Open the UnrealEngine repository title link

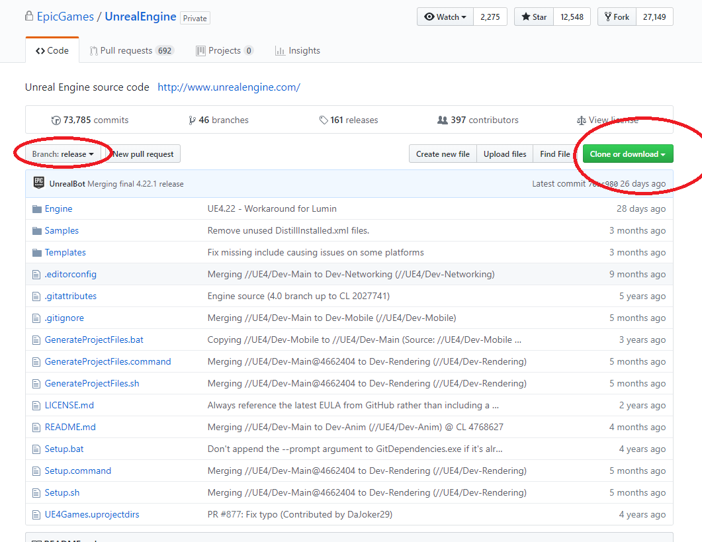click(140, 17)
